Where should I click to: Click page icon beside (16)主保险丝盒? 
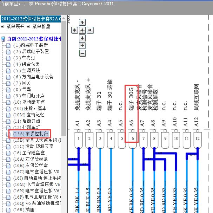coord(8,153)
